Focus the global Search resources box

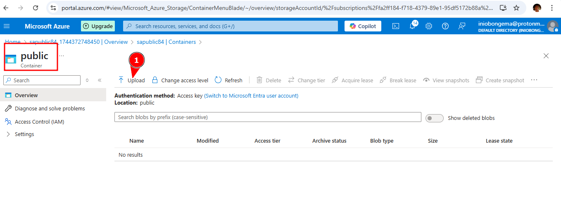pyautogui.click(x=231, y=26)
